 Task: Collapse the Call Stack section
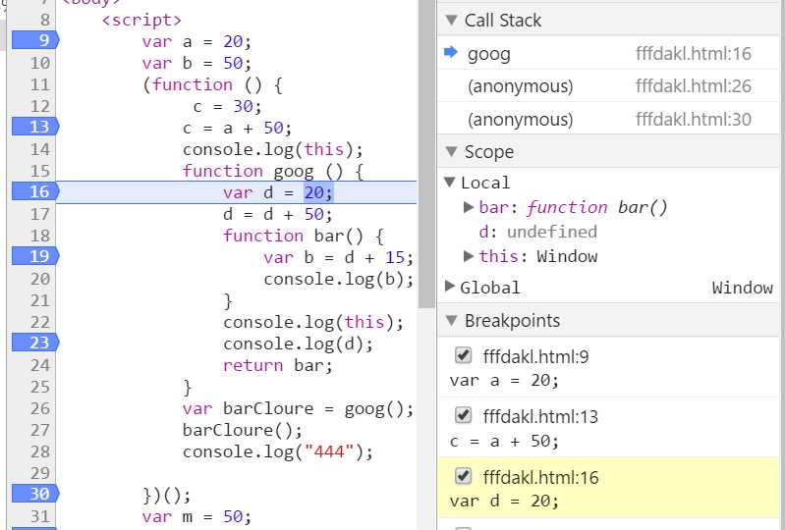[451, 21]
